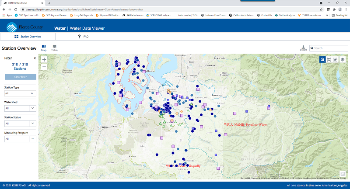The width and height of the screenshot is (350, 189).
Task: Open Long Tail Keywords bookmark
Action: [x=82, y=15]
